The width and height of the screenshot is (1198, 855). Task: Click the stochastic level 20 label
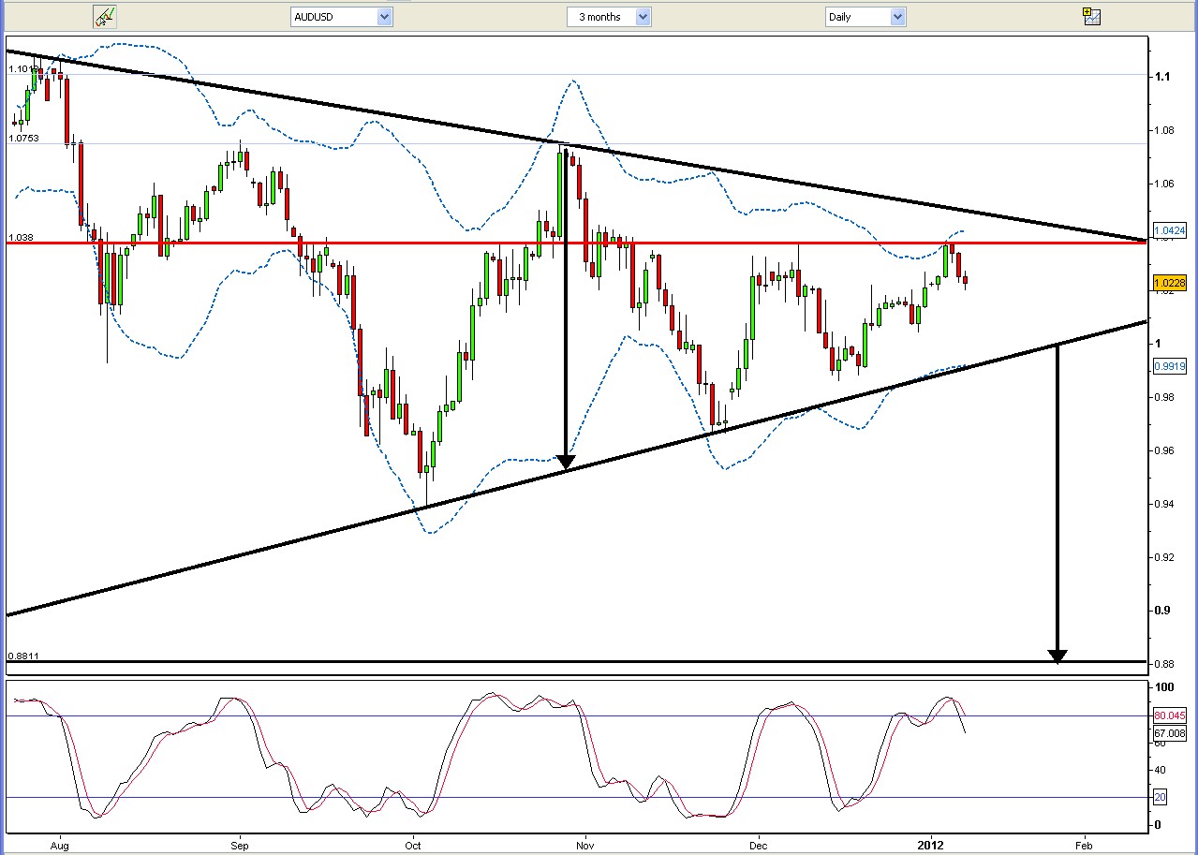coord(1160,797)
